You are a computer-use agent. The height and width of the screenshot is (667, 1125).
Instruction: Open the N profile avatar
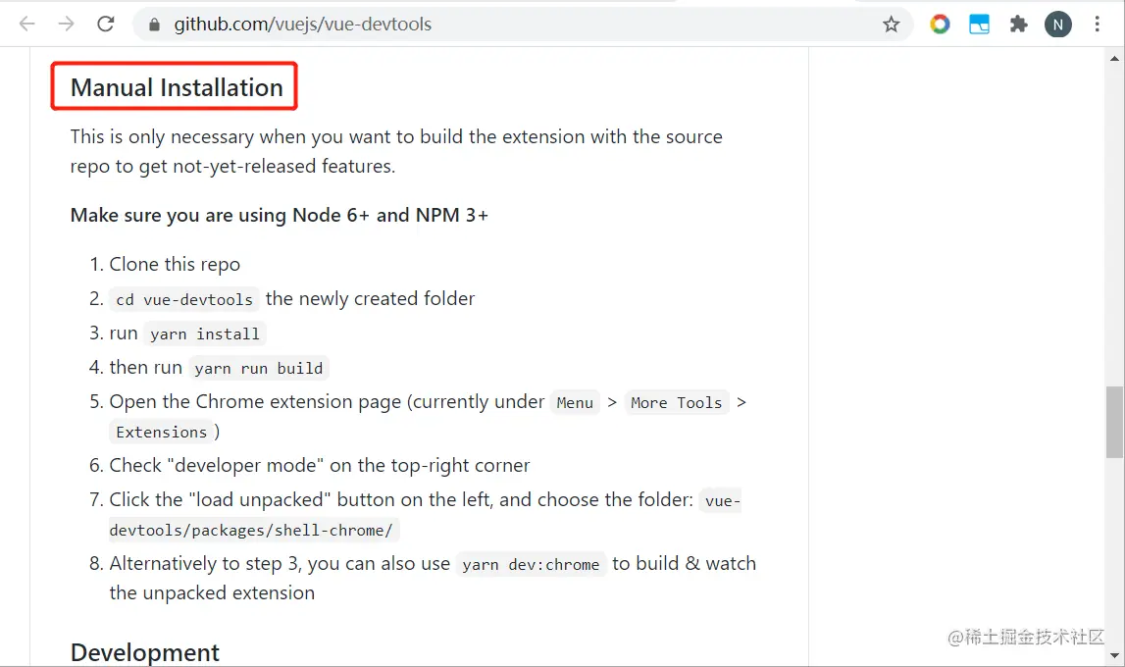(x=1057, y=25)
